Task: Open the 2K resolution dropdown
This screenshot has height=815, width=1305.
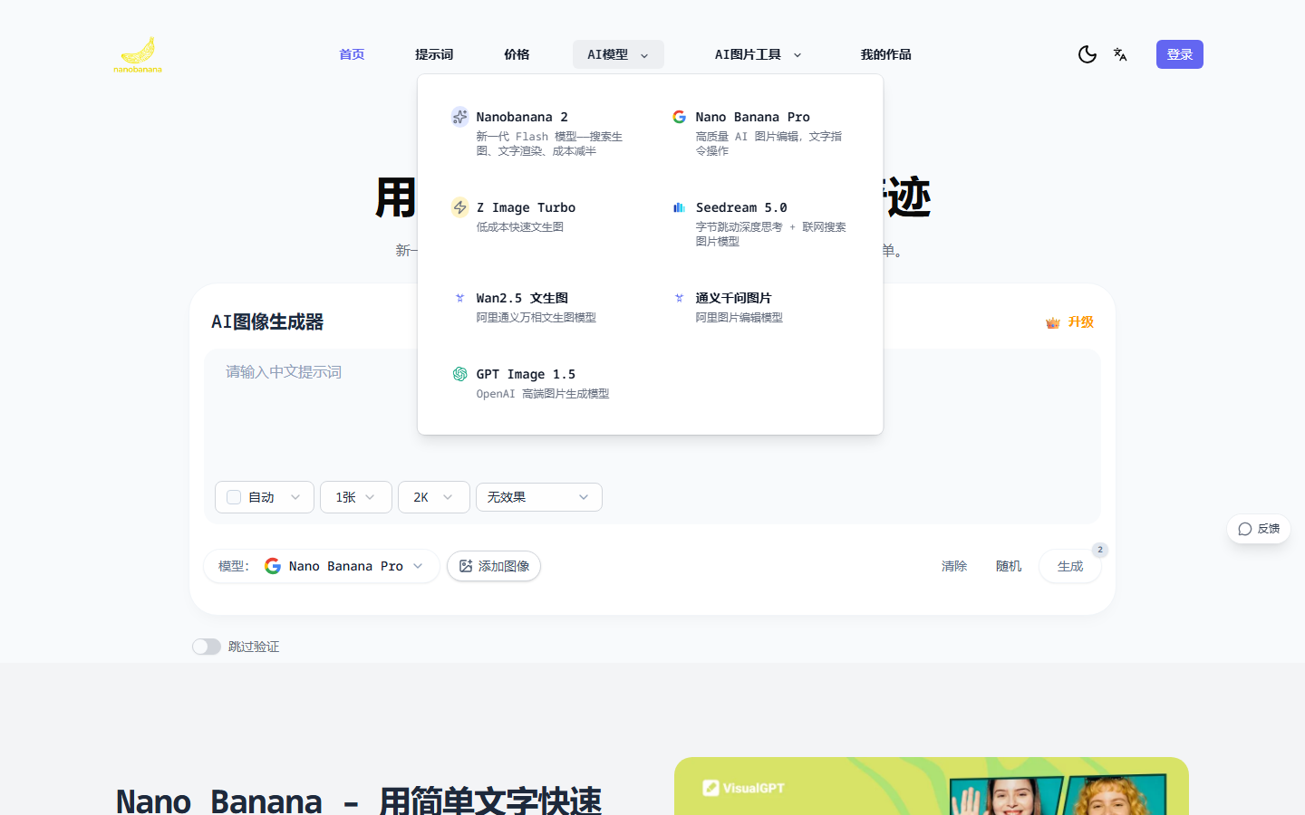Action: point(434,497)
